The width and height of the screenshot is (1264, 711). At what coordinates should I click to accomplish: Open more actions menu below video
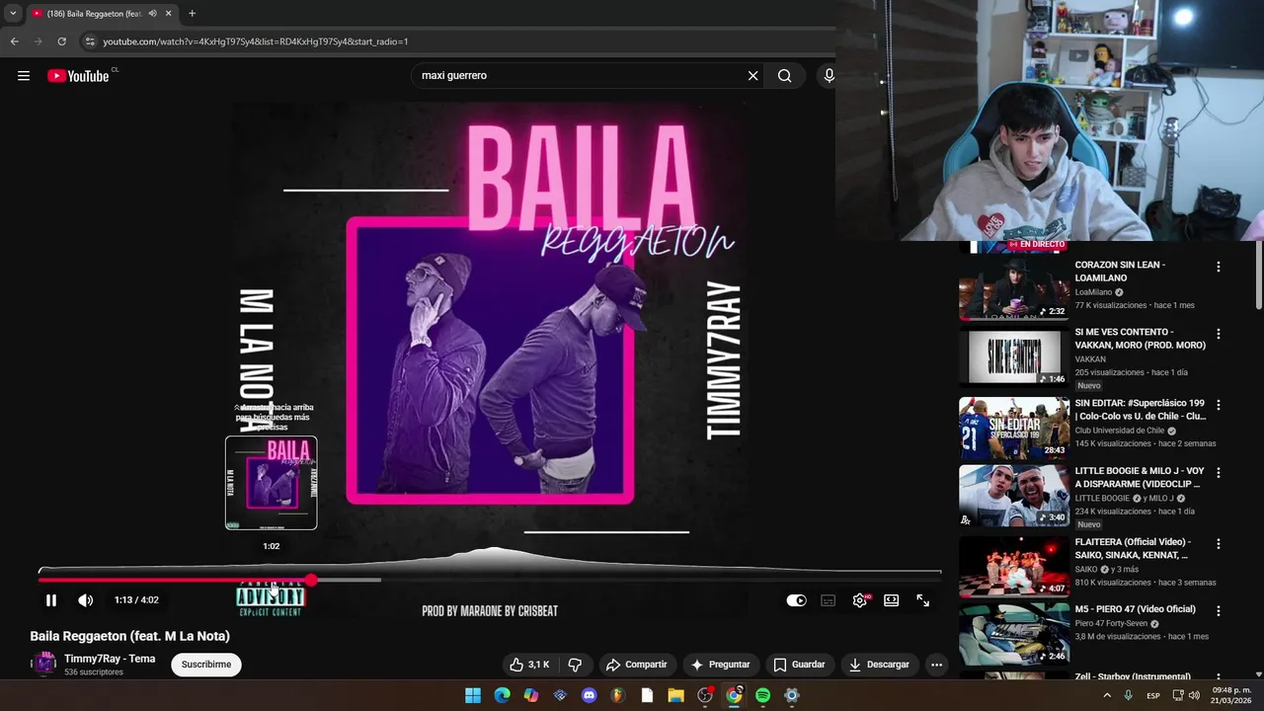point(936,665)
